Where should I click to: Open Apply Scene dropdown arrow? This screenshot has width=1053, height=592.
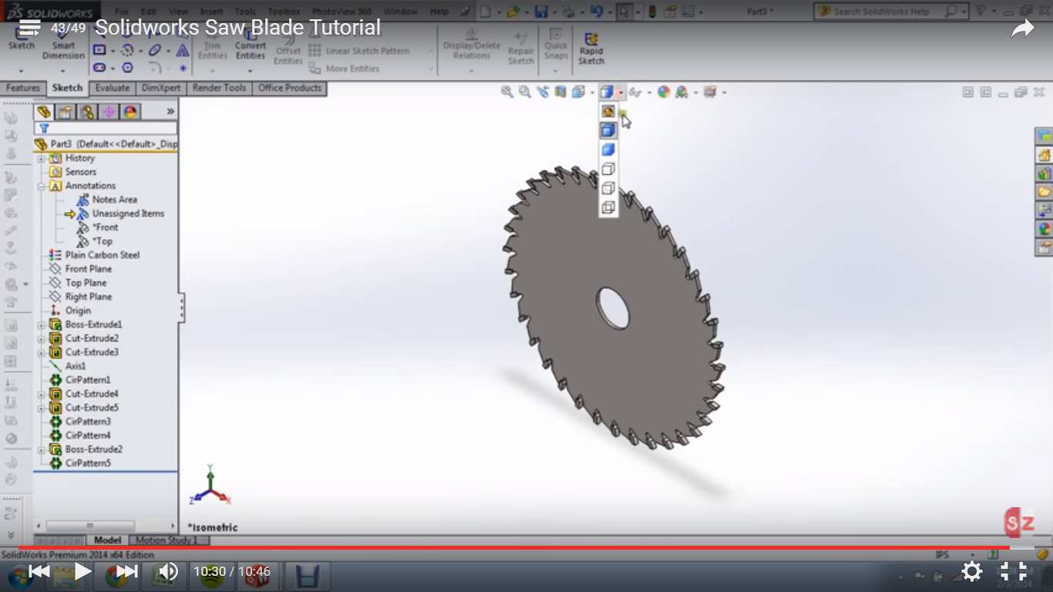pos(695,92)
